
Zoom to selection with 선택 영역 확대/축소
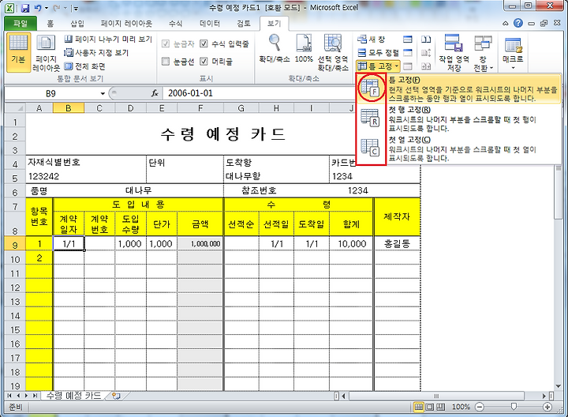pyautogui.click(x=333, y=52)
